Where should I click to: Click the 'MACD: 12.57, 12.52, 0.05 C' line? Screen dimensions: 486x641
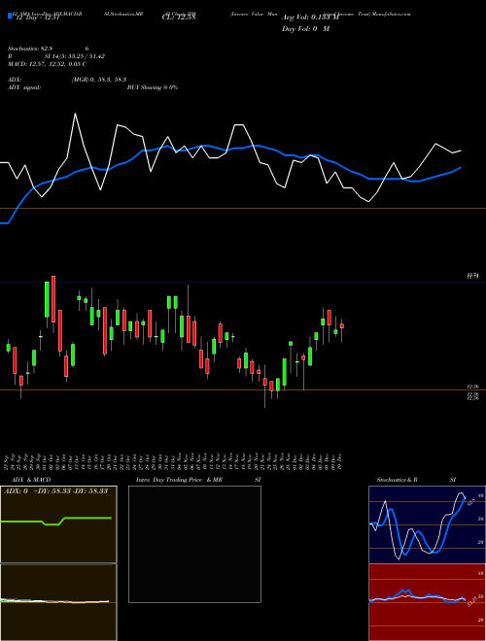pyautogui.click(x=47, y=64)
